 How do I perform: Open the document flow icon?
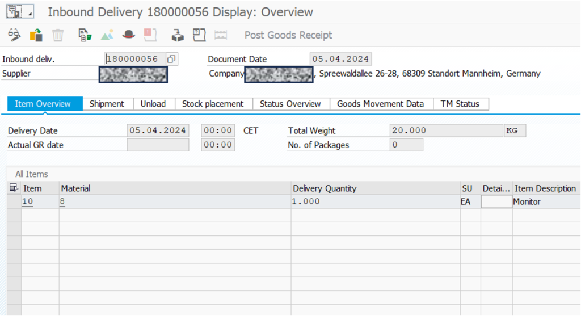(85, 35)
